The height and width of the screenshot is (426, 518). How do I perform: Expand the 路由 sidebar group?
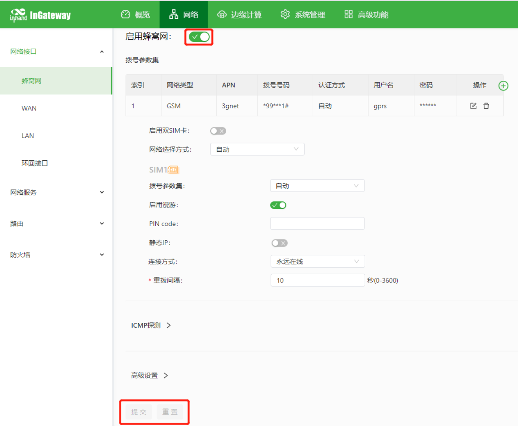pos(56,223)
